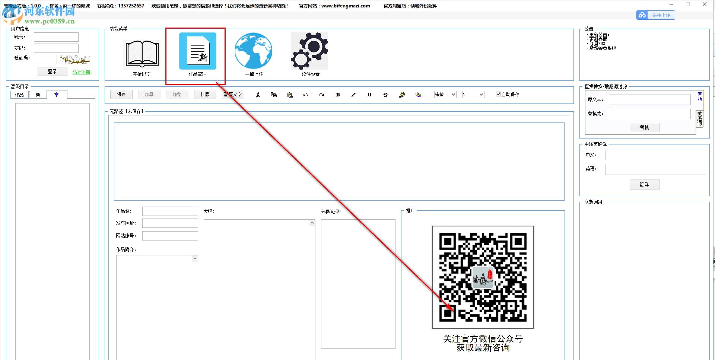This screenshot has height=360, width=715.
Task: Click the 翻译 translate button
Action: point(645,184)
